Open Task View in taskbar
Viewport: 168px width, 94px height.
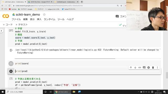[51, 92]
